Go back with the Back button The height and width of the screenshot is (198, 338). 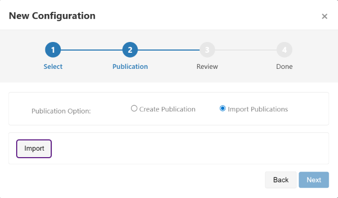pos(281,180)
